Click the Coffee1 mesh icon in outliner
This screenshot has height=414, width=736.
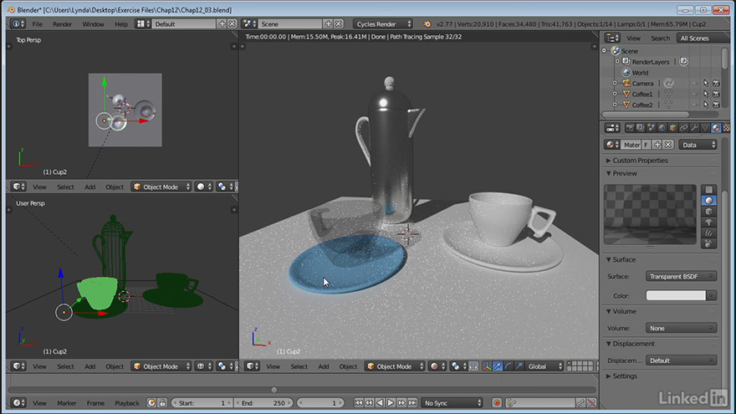[626, 94]
